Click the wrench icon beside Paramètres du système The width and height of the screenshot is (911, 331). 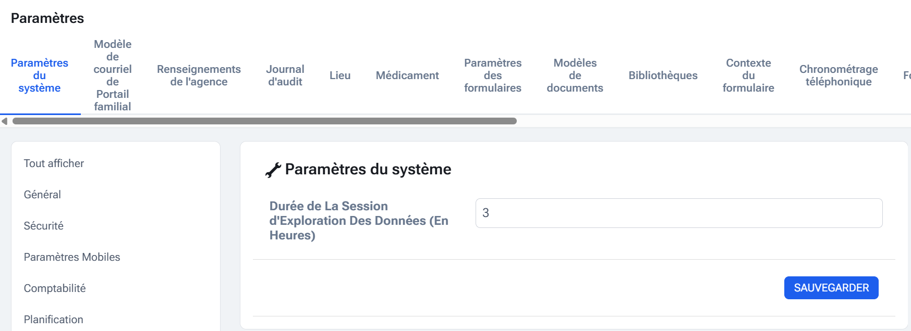click(x=273, y=170)
